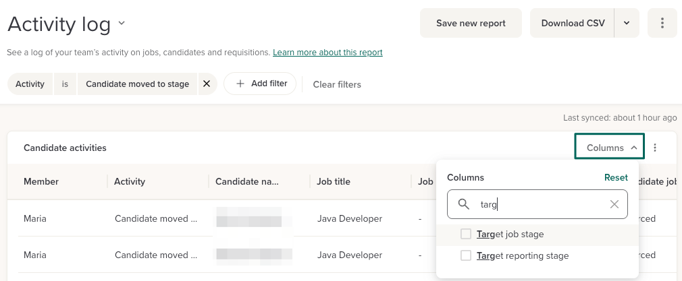The image size is (682, 281).
Task: Select the Activity filter field chip
Action: tap(30, 84)
